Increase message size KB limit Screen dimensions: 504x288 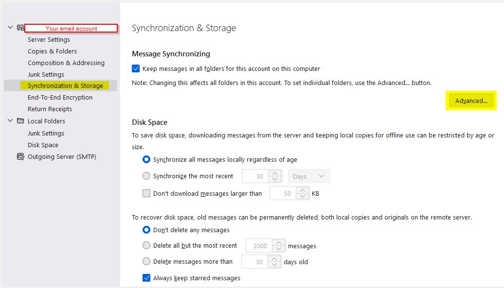click(x=303, y=190)
